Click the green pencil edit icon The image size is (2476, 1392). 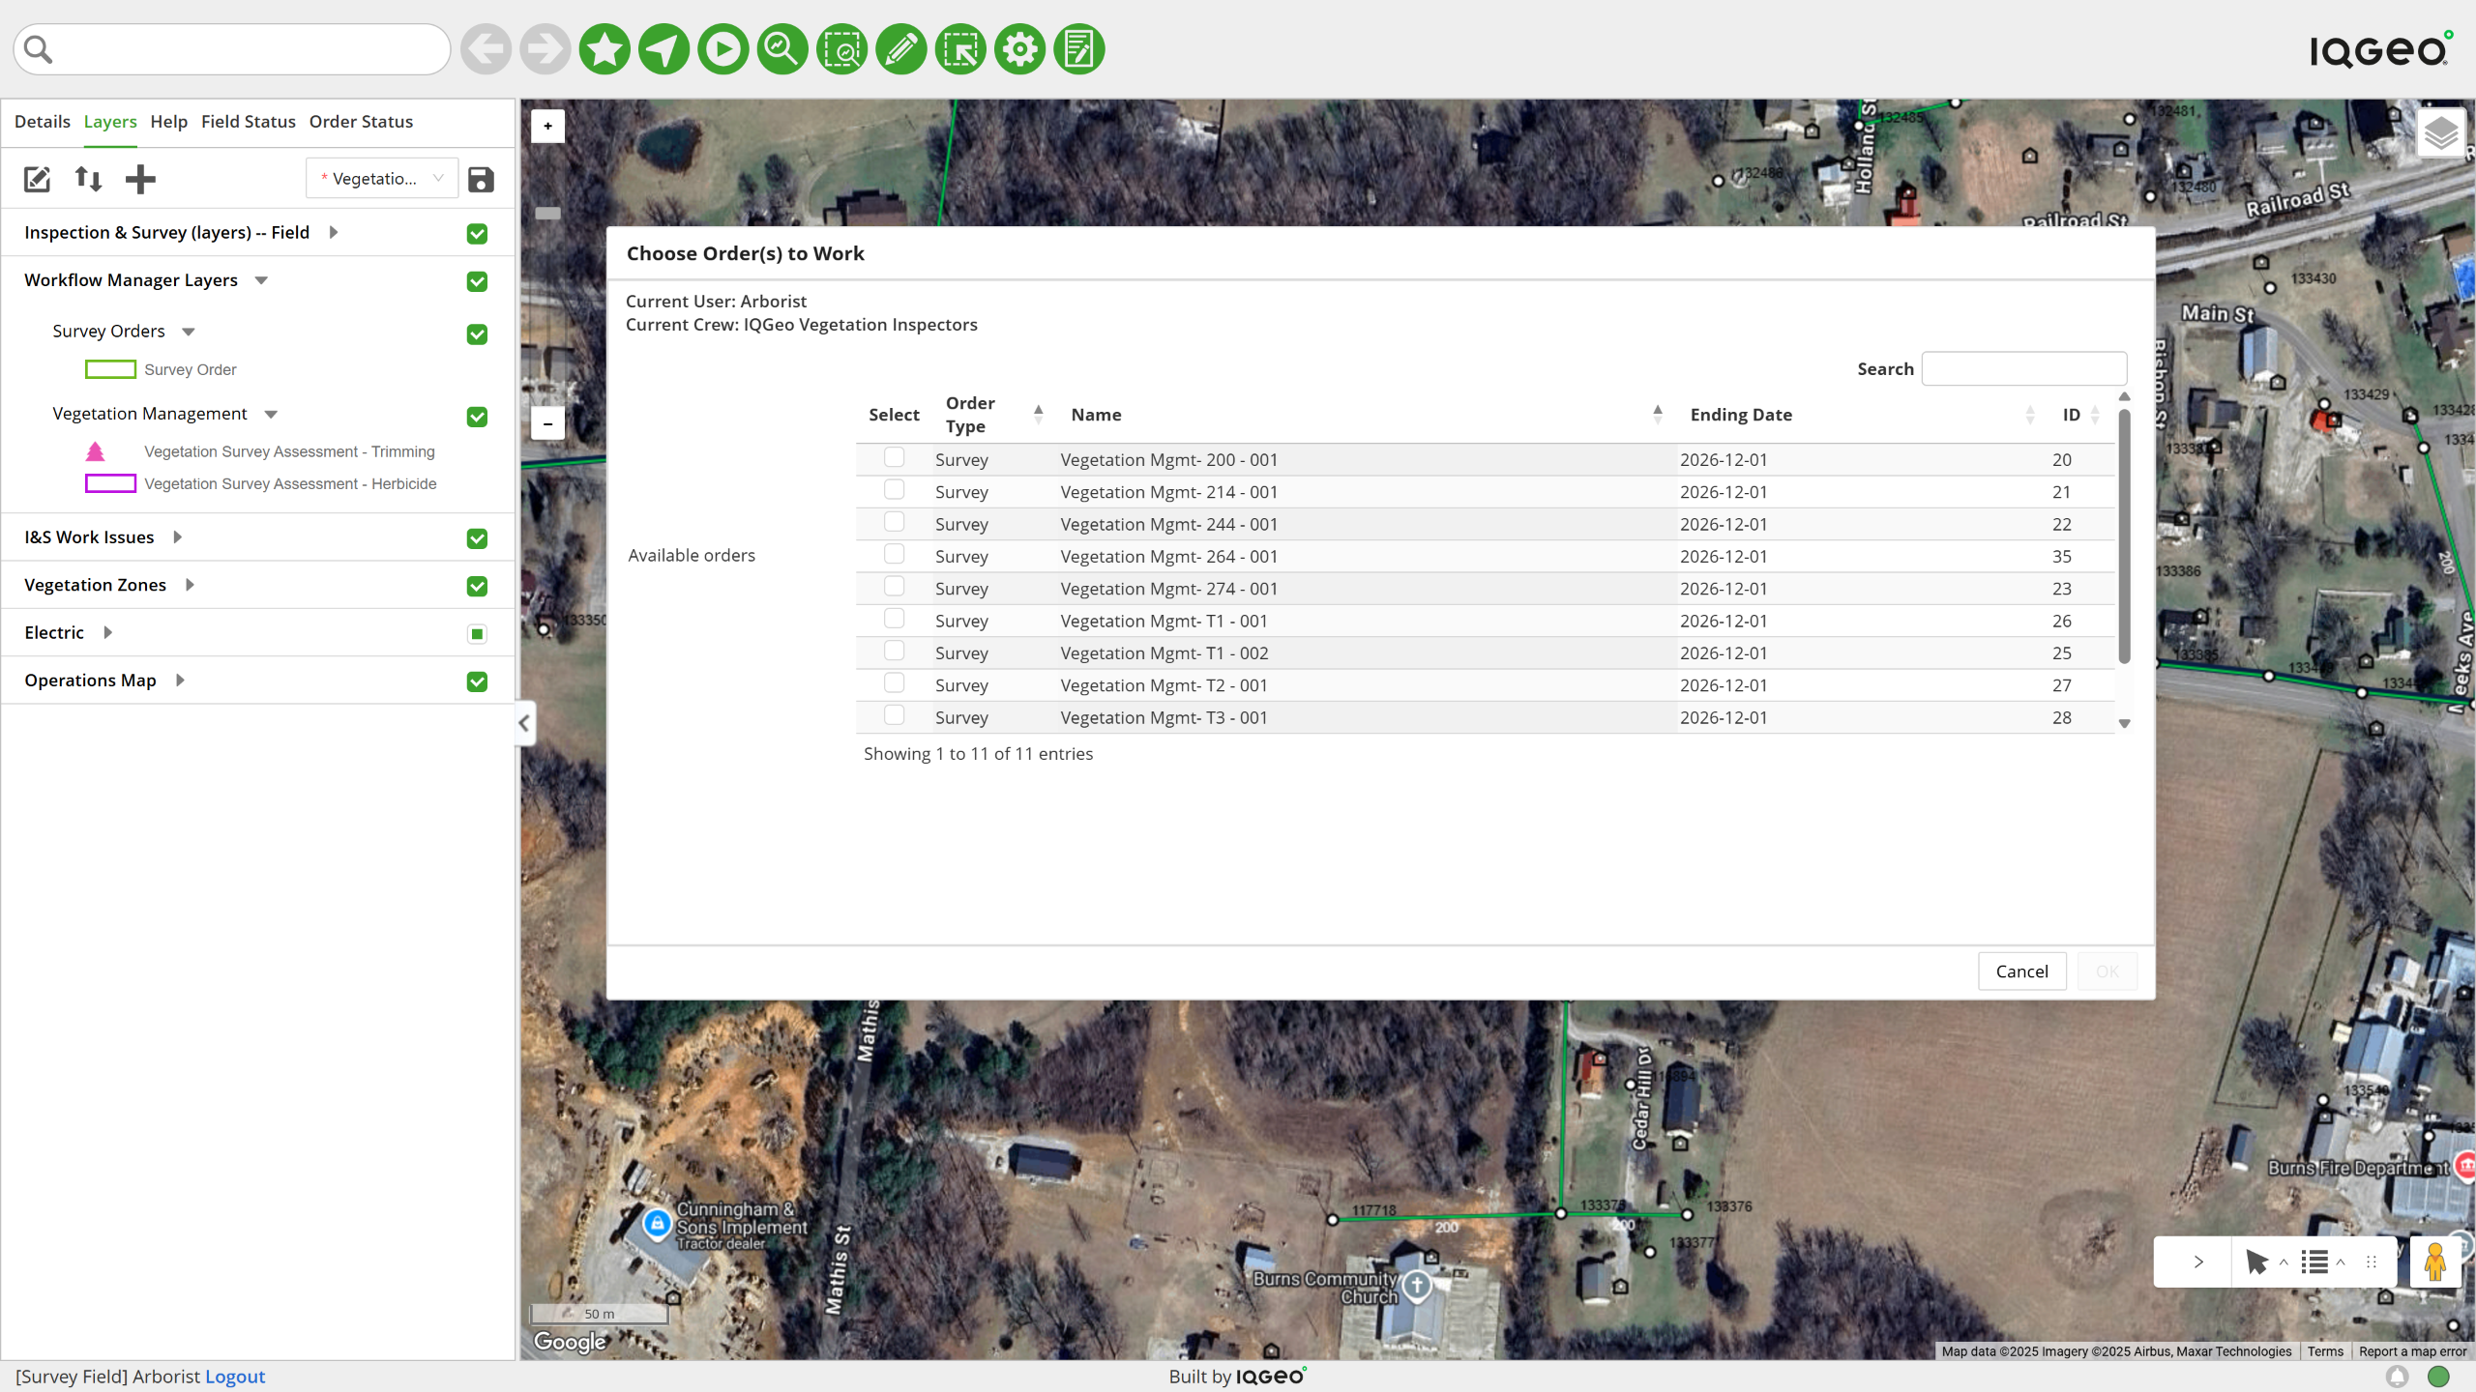coord(900,49)
